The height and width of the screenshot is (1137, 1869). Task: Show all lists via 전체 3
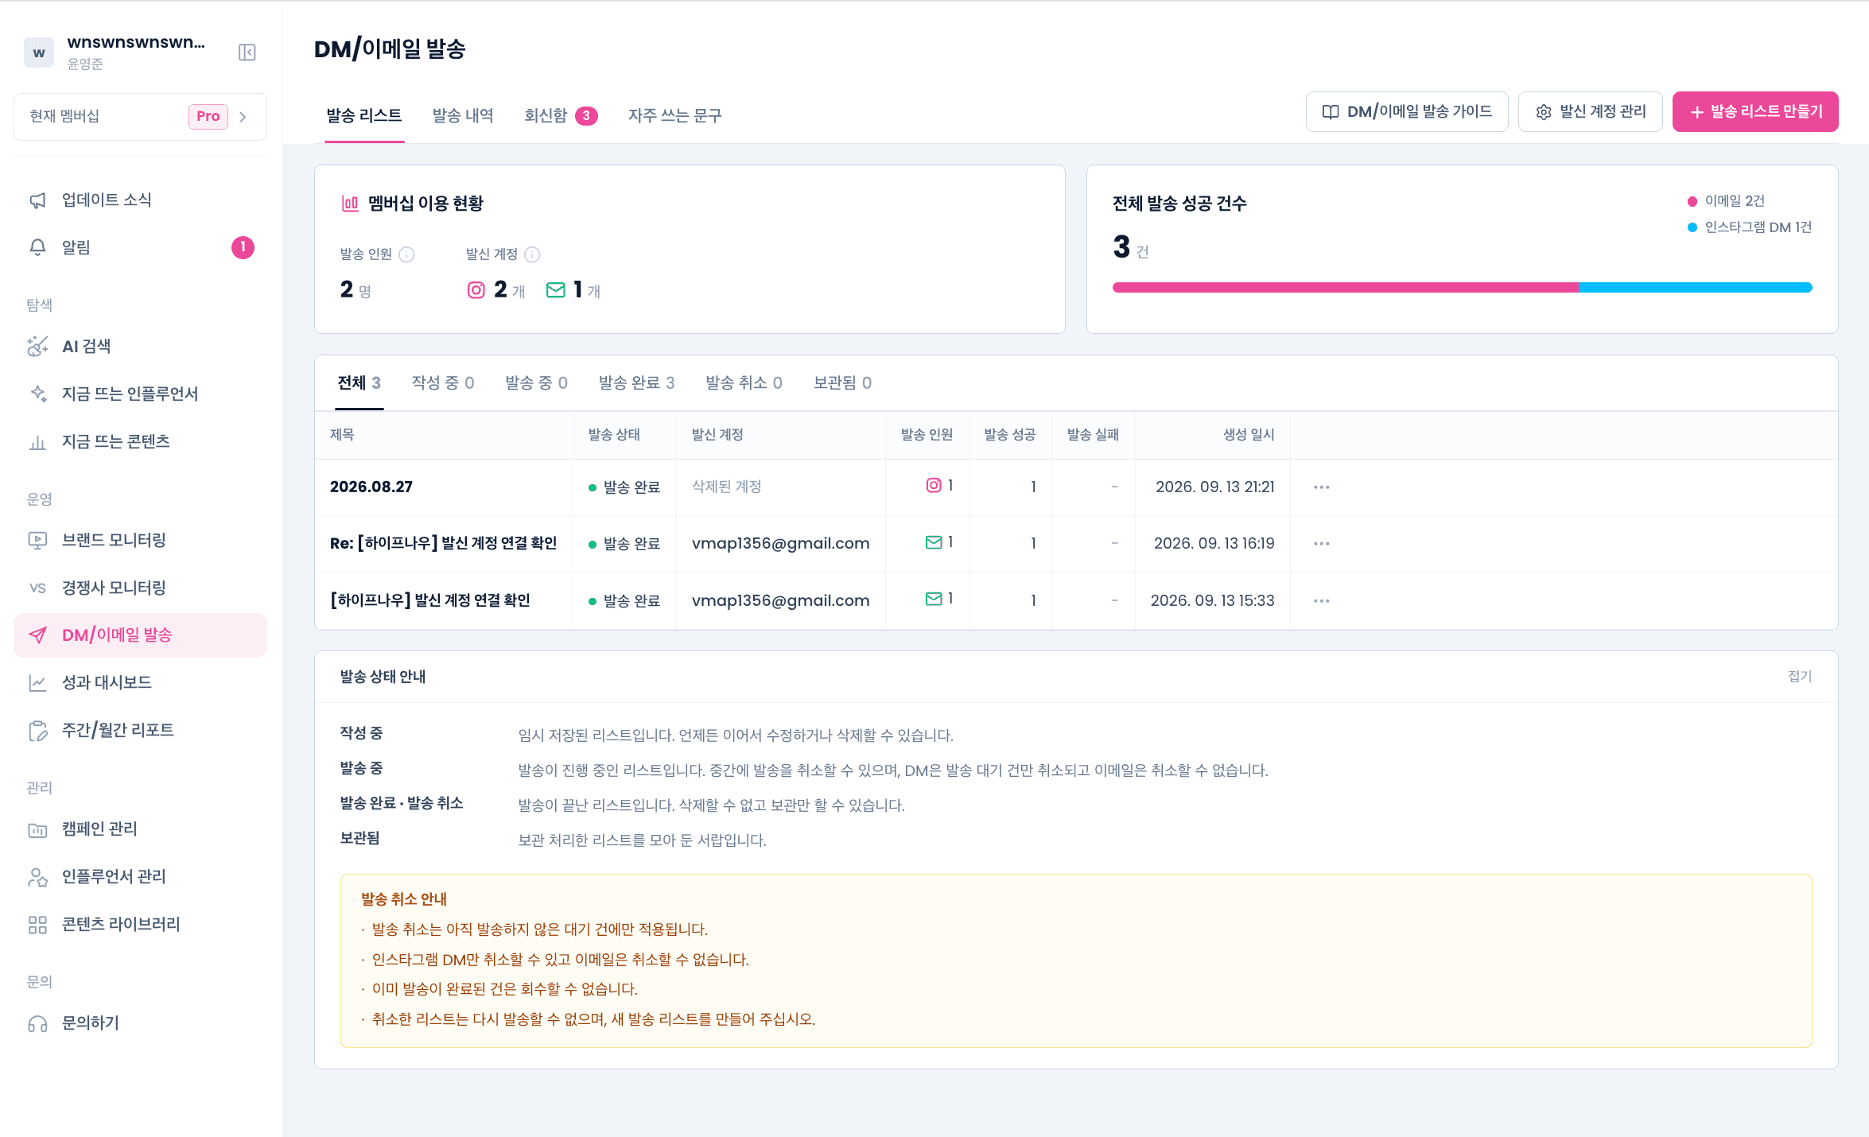point(359,382)
